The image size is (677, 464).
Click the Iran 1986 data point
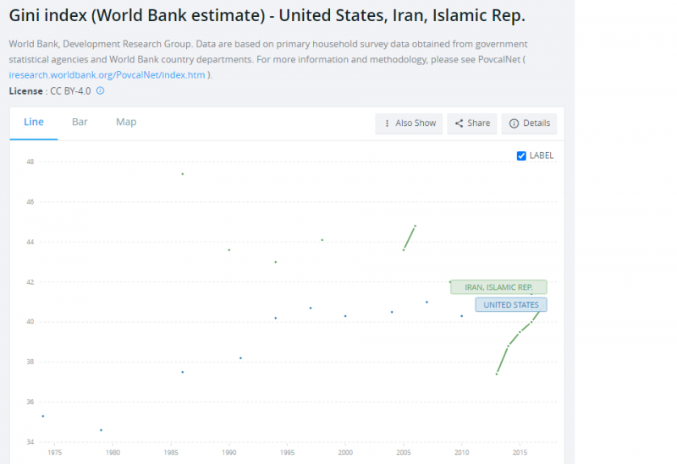pyautogui.click(x=183, y=173)
